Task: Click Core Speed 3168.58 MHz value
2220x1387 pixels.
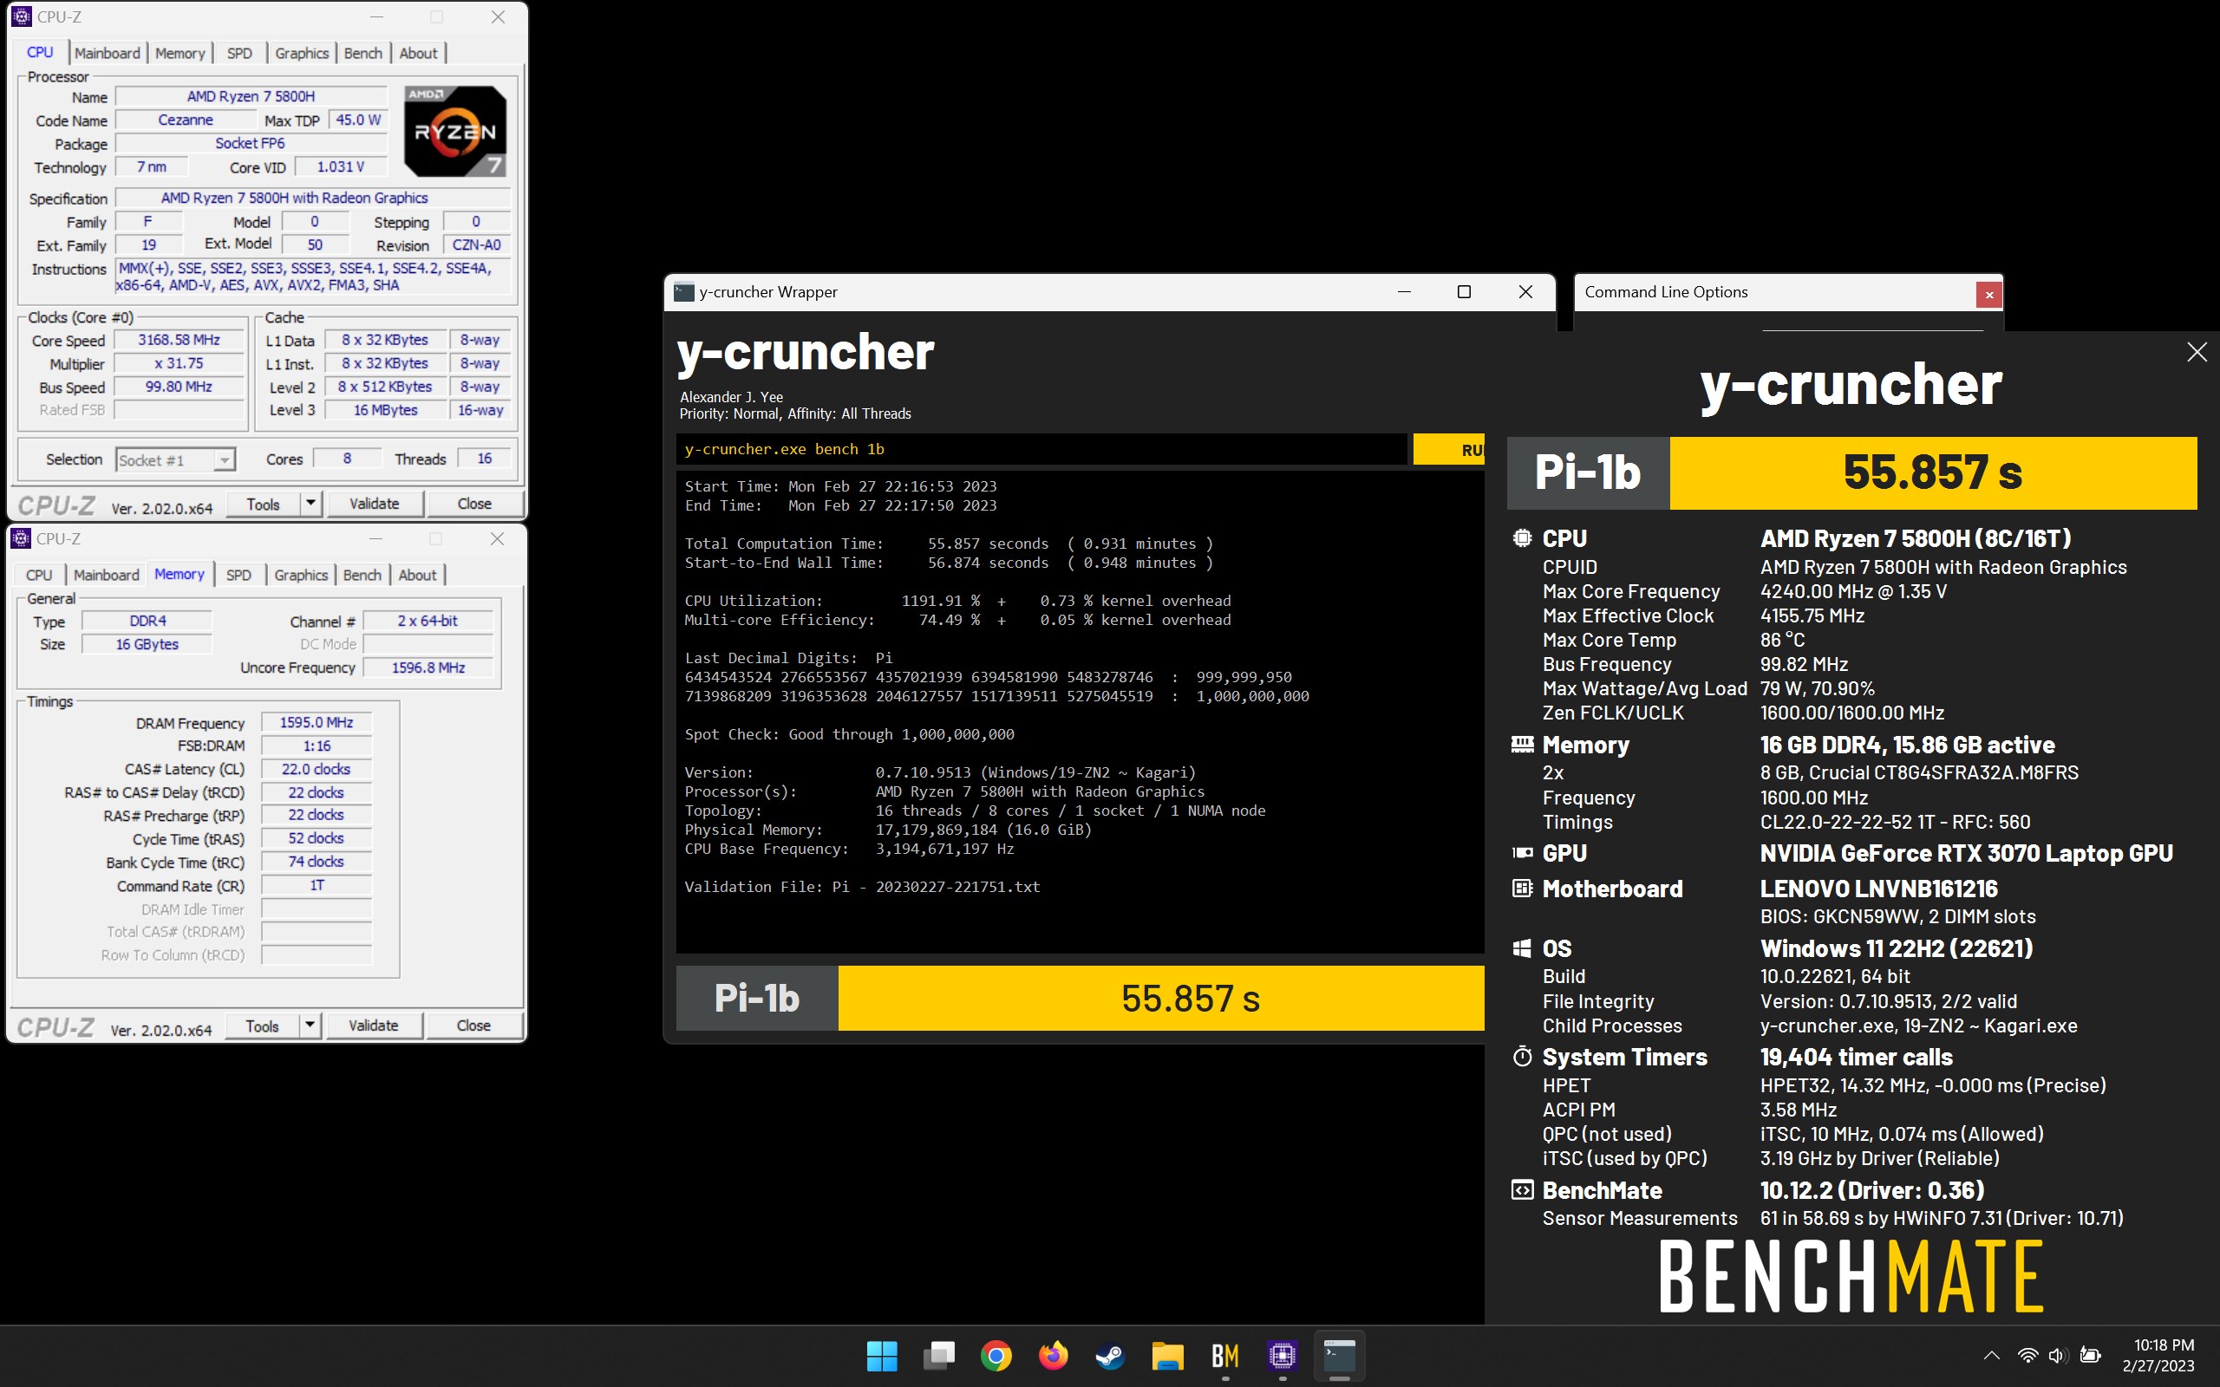Action: pyautogui.click(x=179, y=341)
